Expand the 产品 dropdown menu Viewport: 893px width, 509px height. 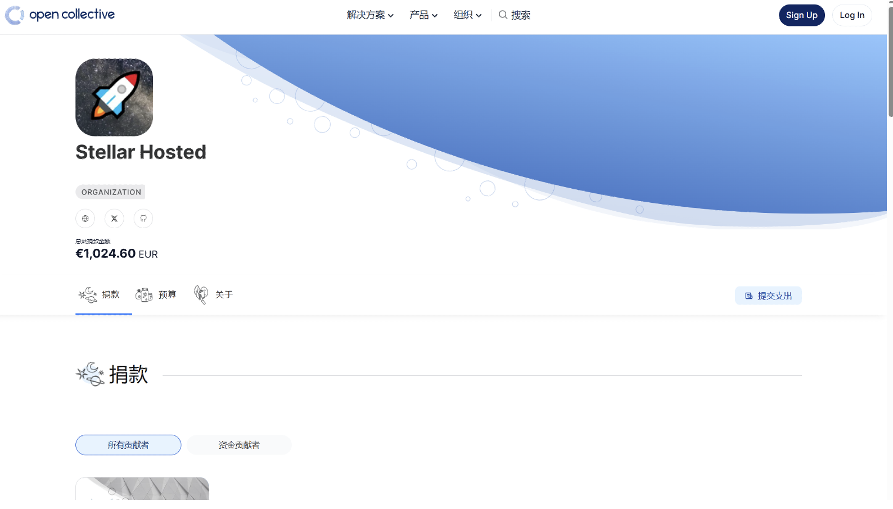click(x=423, y=15)
